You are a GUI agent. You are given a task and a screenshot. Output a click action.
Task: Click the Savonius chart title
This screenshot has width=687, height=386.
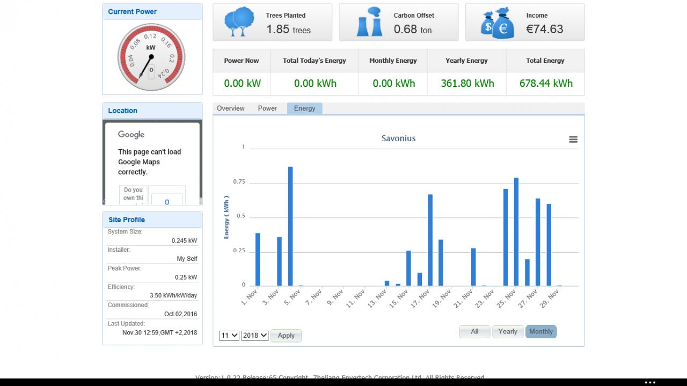(x=399, y=139)
